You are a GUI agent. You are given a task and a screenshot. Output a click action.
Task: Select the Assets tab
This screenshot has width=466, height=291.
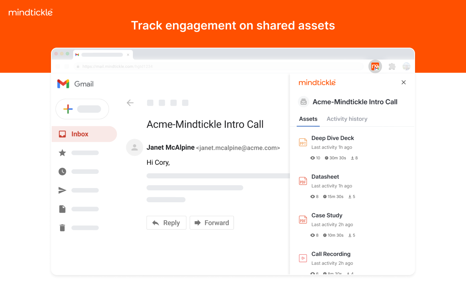[308, 119]
